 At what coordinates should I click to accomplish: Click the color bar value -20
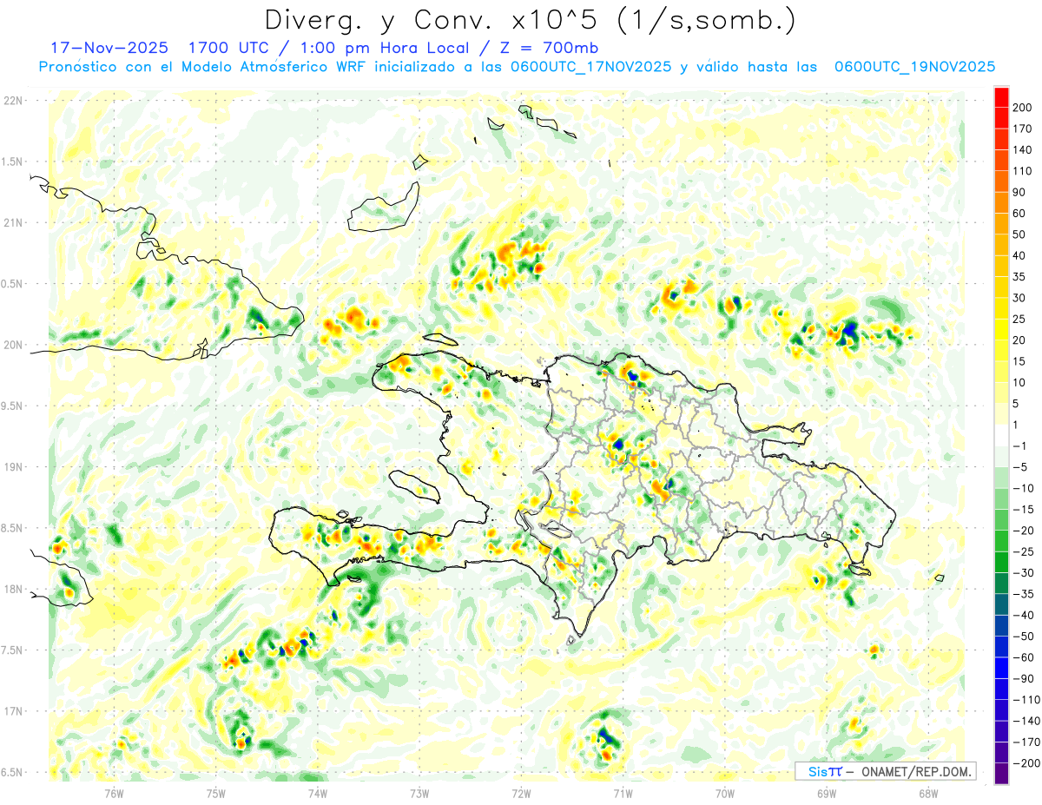click(1025, 531)
